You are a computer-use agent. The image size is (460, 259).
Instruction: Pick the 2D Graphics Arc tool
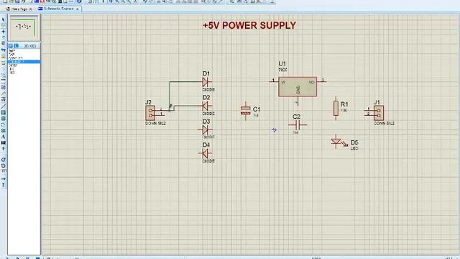pos(3,124)
